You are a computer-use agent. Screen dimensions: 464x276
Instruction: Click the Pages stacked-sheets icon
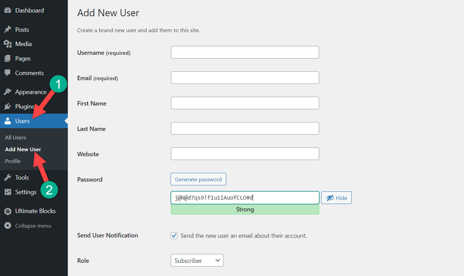[x=7, y=59]
